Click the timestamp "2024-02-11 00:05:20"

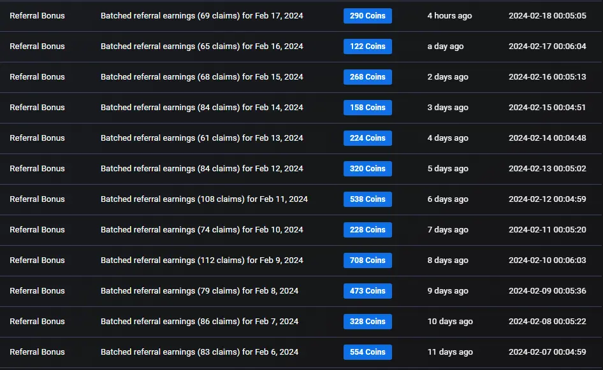click(x=548, y=230)
